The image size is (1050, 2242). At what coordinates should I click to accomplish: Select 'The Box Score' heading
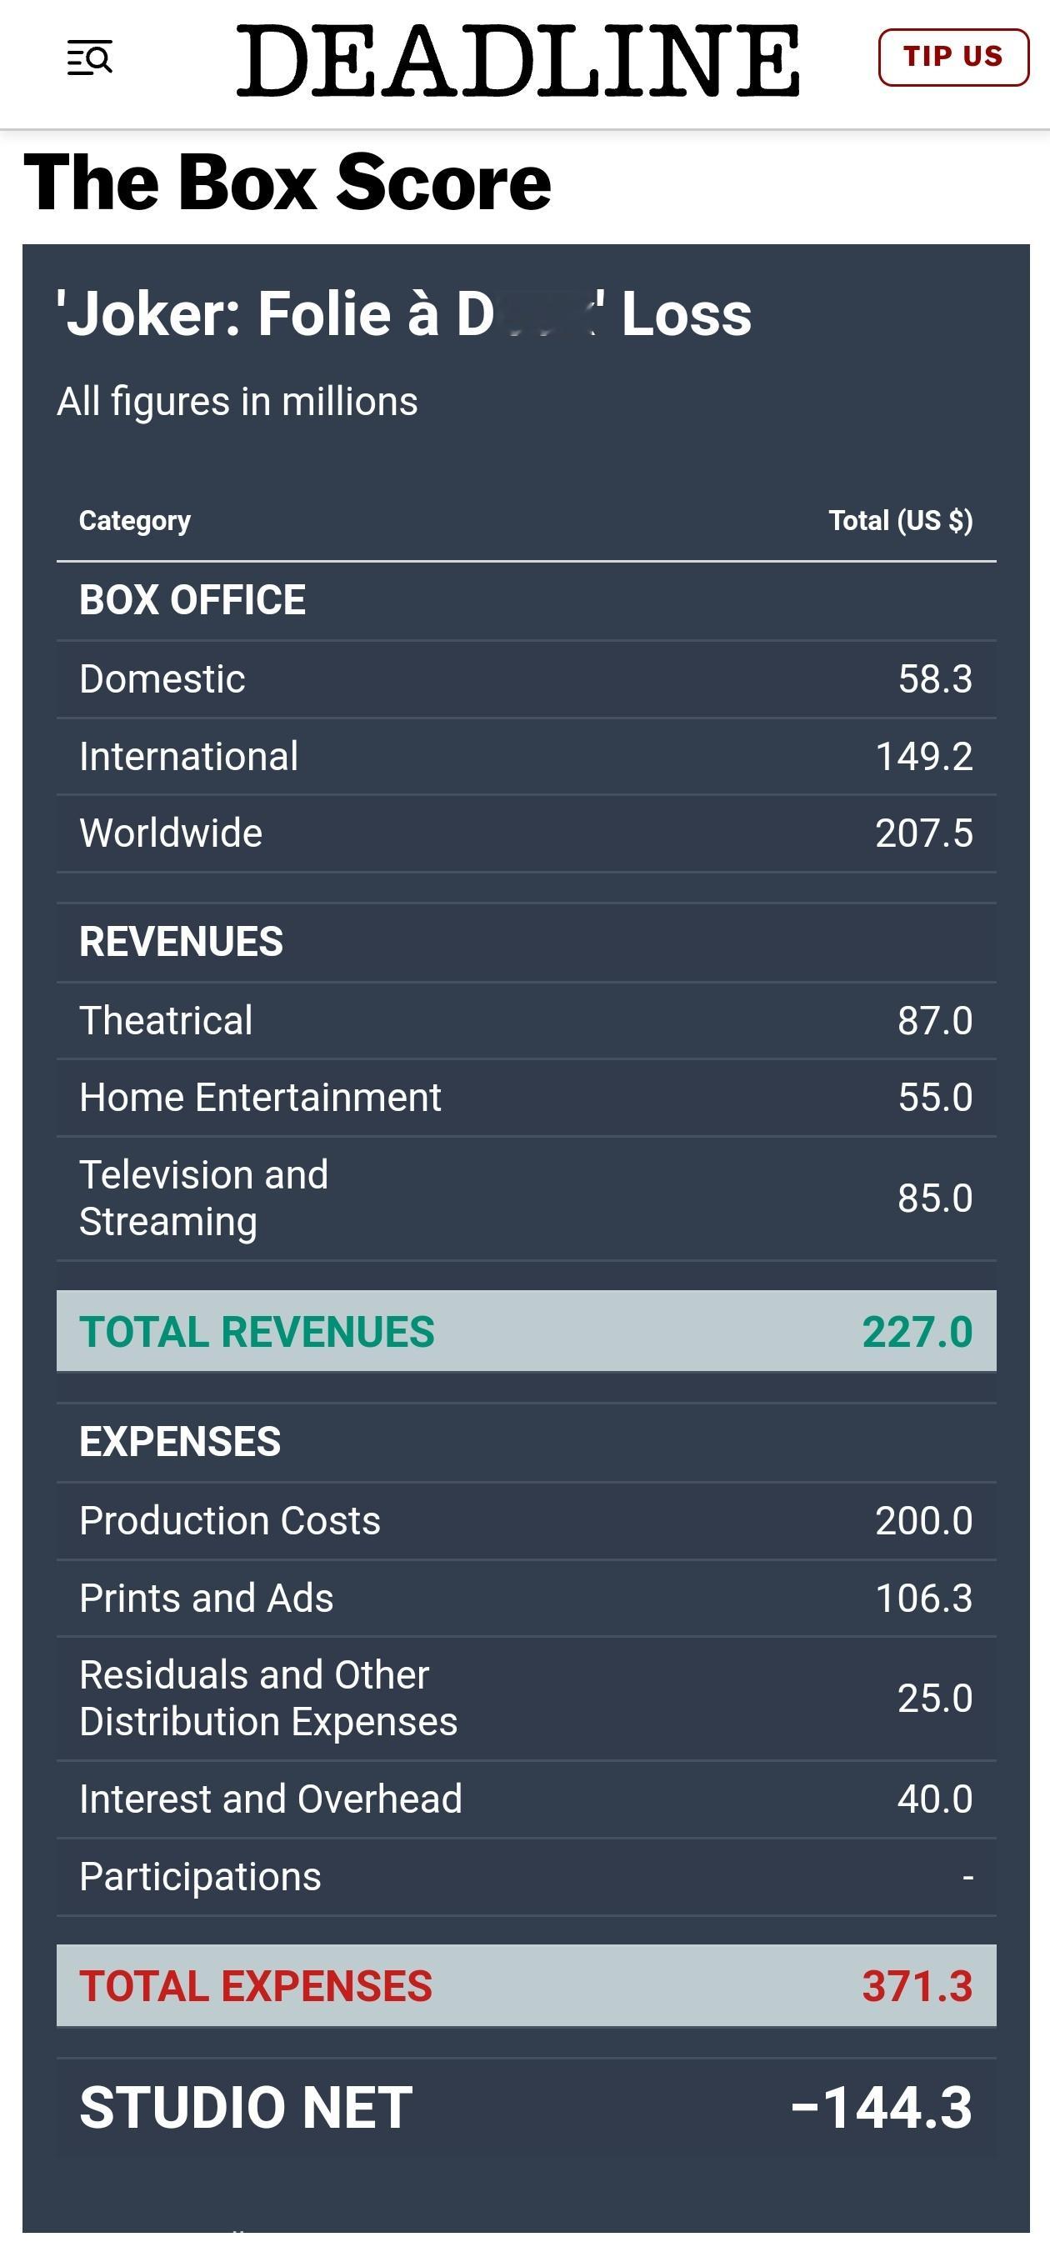pos(287,182)
